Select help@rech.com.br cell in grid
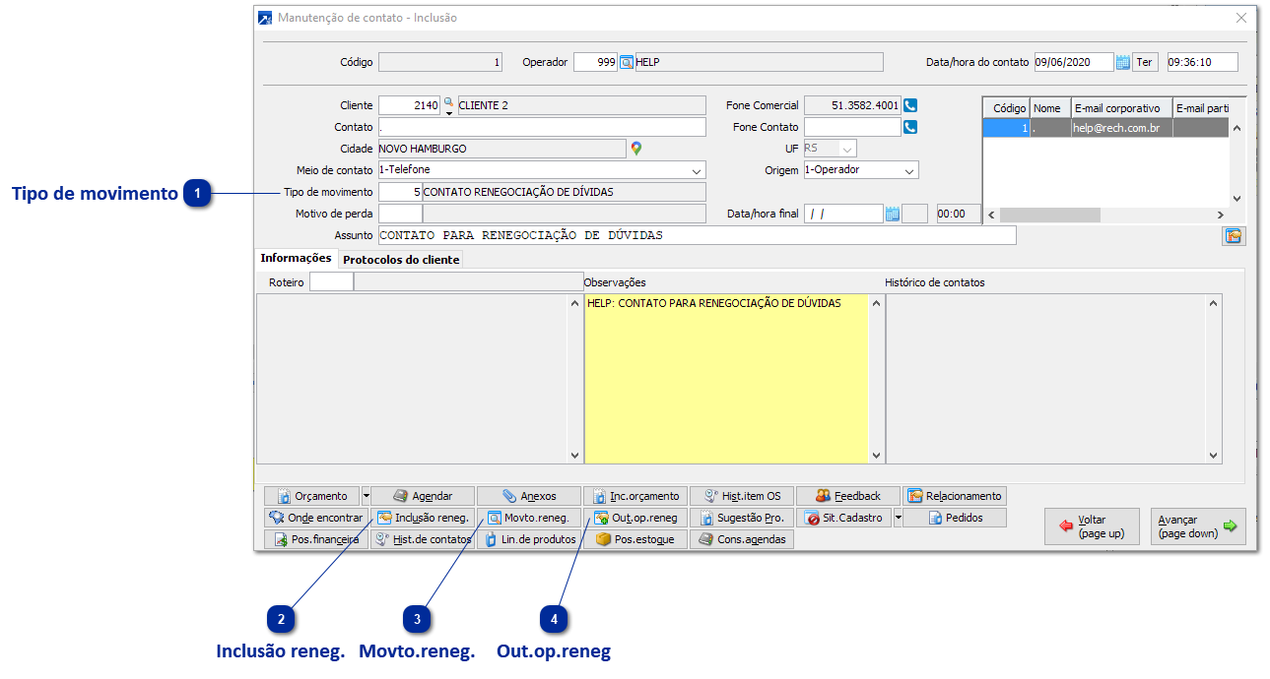Image resolution: width=1270 pixels, height=679 pixels. (x=1121, y=128)
